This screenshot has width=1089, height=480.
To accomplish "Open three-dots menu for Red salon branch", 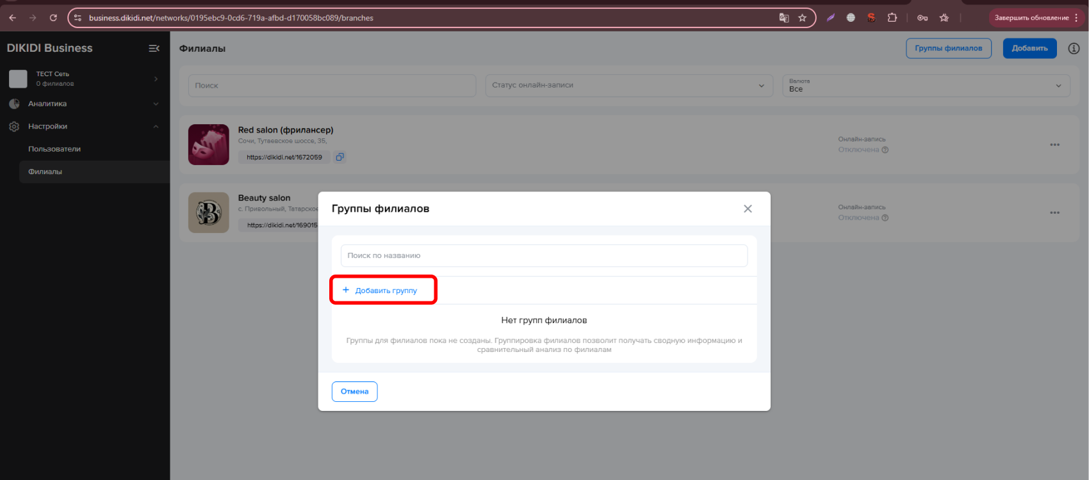I will click(x=1054, y=145).
